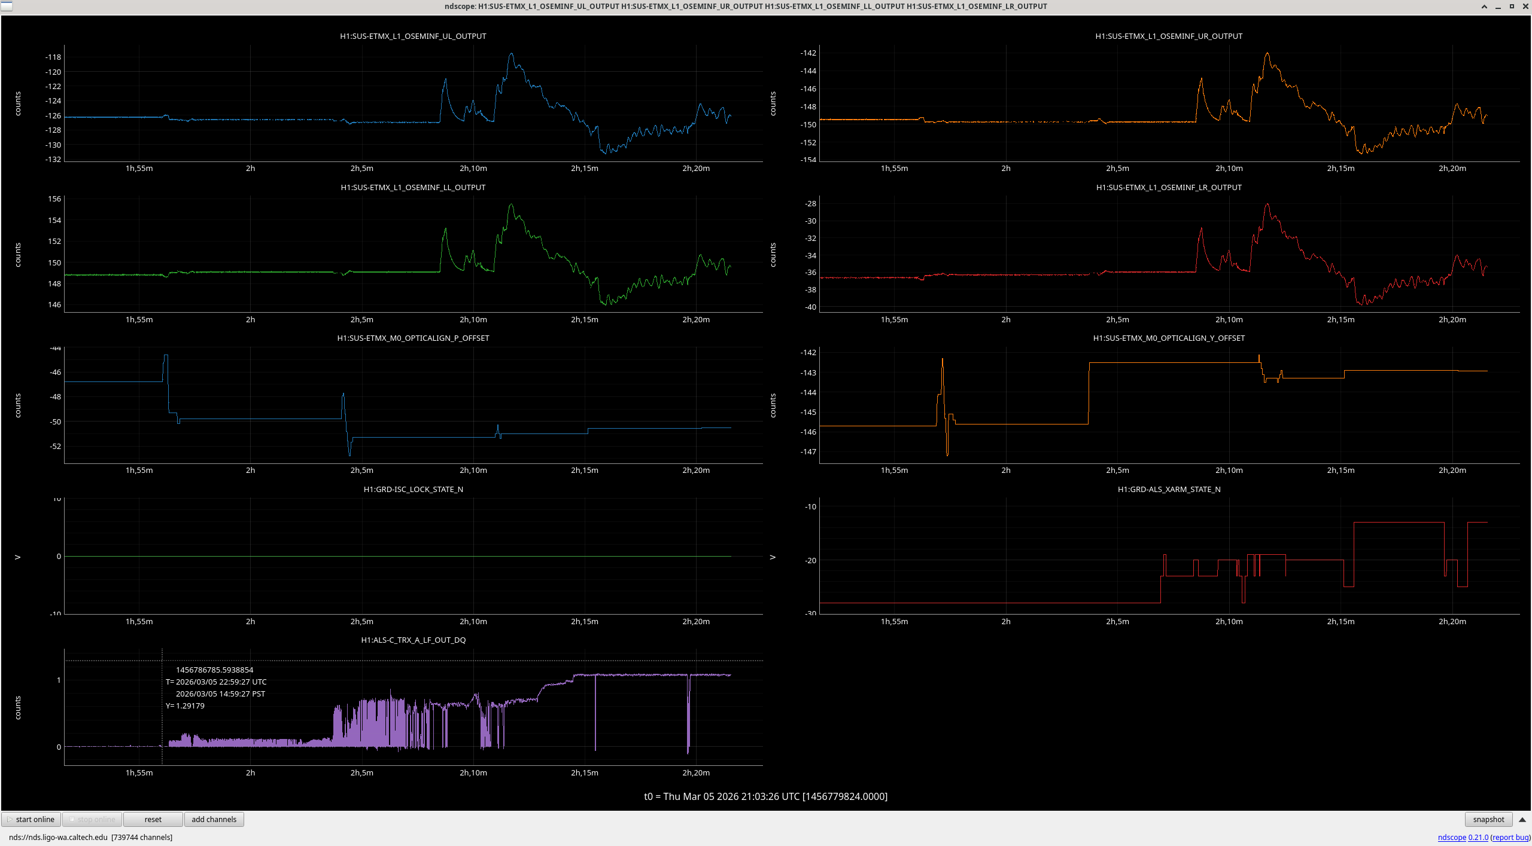Click the ALS-C_TRX_A_LF_OUT_DQ plot title
Viewport: 1532px width, 846px height.
point(413,640)
